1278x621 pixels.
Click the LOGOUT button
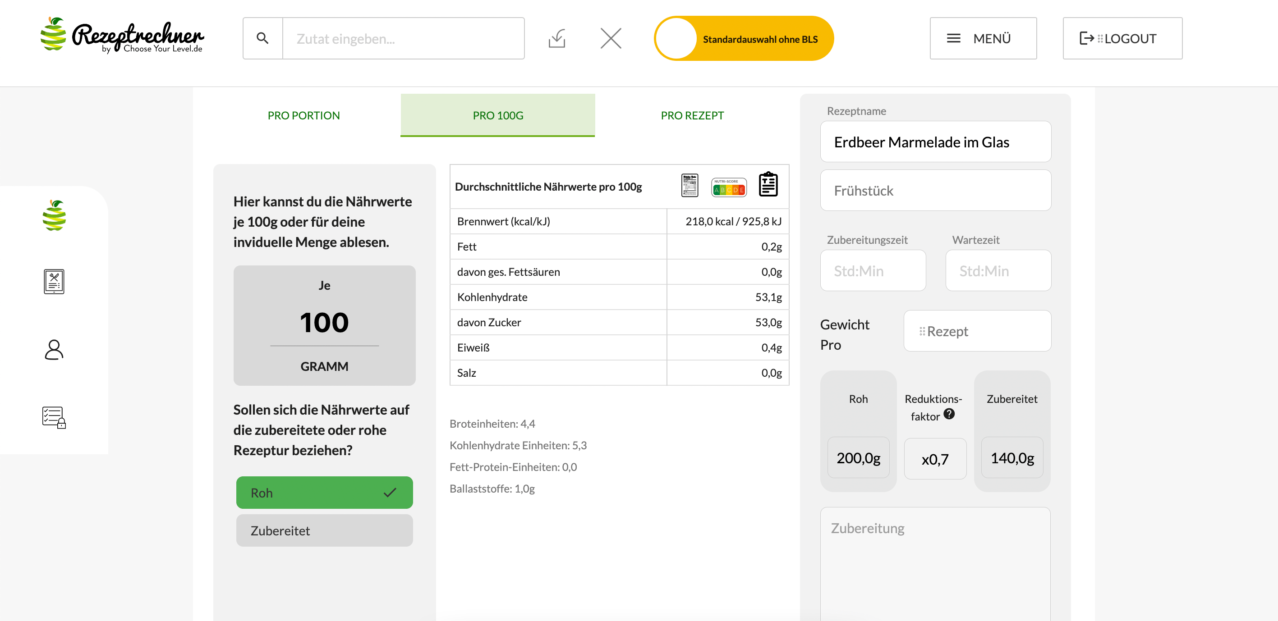click(1122, 38)
